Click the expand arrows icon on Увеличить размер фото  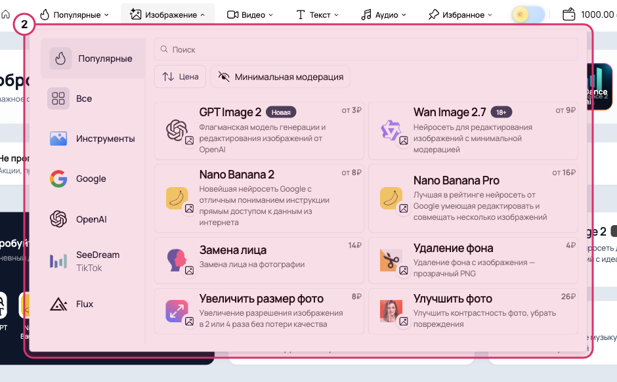177,311
